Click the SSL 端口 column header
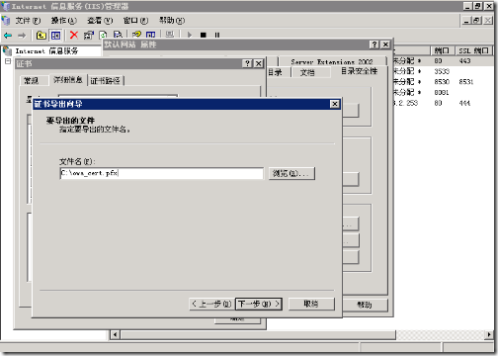The image size is (498, 356). 473,50
